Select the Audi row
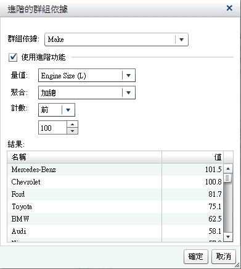 (x=115, y=231)
